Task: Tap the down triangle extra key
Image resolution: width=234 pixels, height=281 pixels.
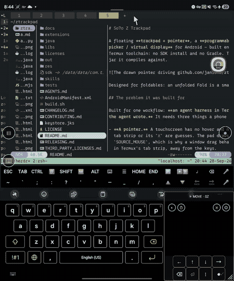Action: (182, 183)
